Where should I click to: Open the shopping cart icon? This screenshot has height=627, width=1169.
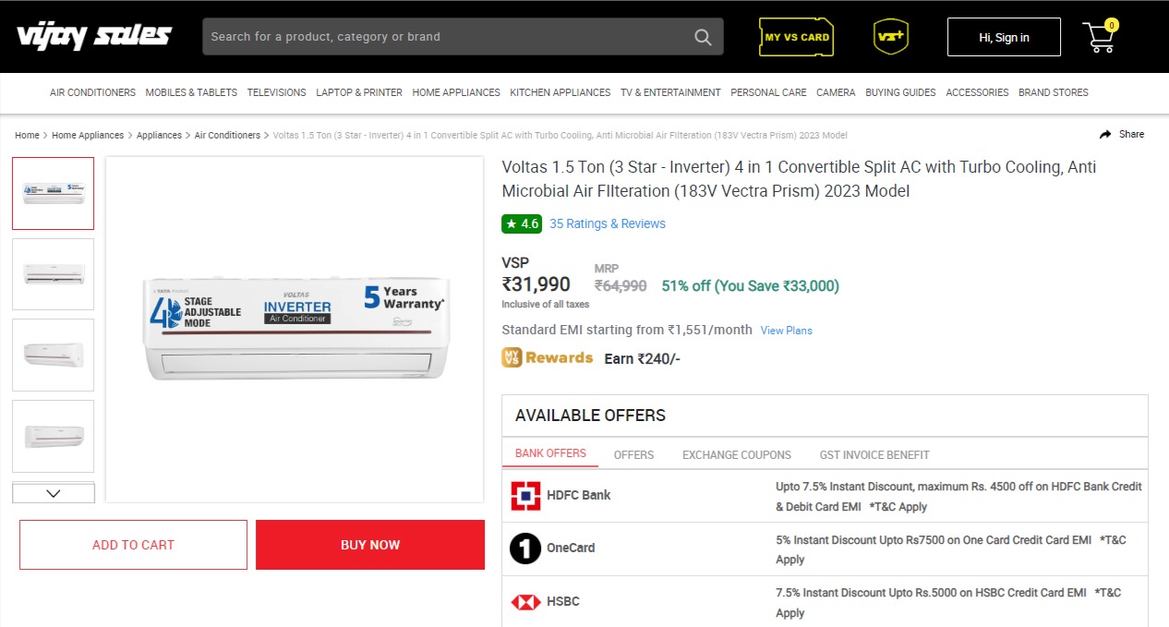click(x=1100, y=36)
